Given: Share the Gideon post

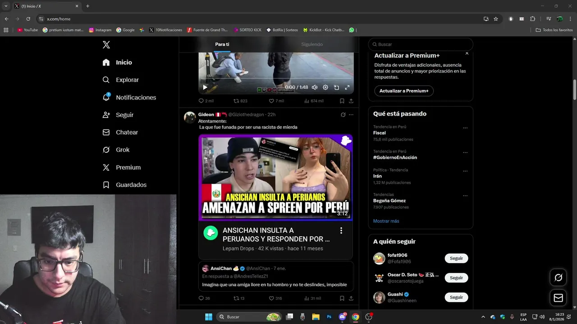Looking at the screenshot, I should pyautogui.click(x=351, y=298).
